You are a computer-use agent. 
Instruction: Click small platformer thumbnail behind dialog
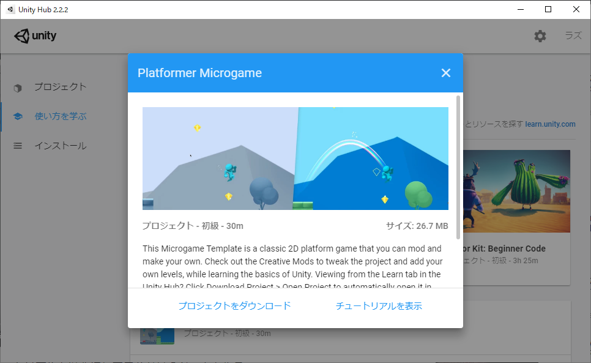pyautogui.click(x=157, y=336)
